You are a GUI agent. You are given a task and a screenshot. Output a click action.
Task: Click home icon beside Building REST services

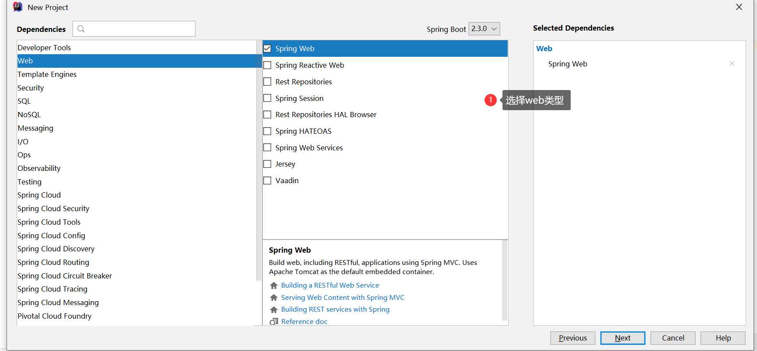click(x=274, y=309)
